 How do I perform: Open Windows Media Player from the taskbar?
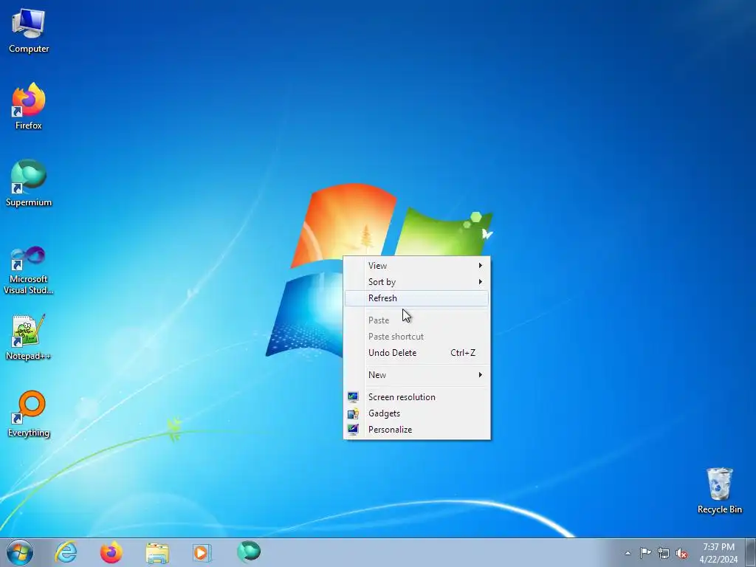coord(202,552)
